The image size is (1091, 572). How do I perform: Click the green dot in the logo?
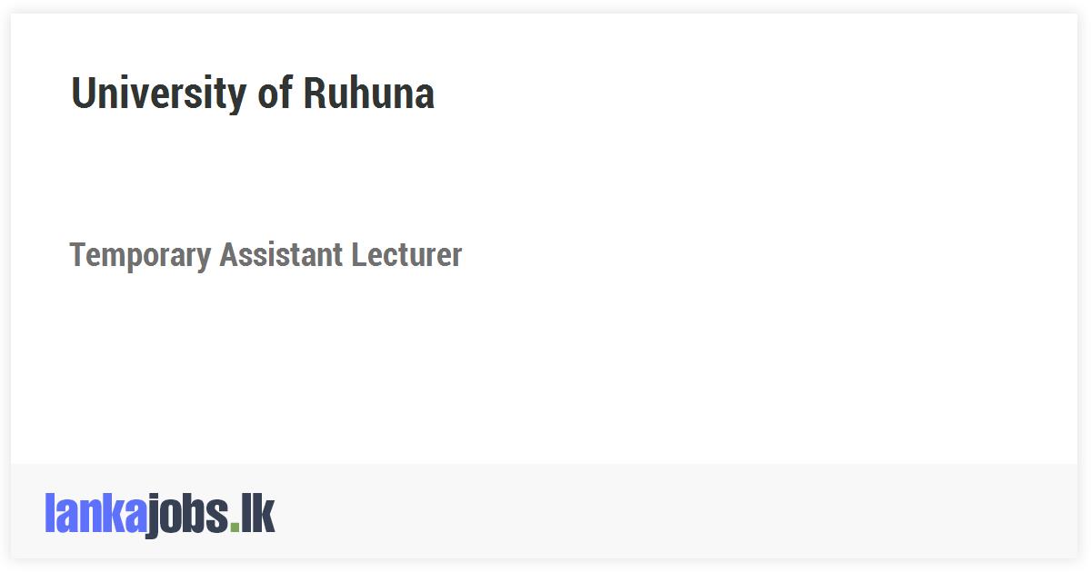pos(235,527)
